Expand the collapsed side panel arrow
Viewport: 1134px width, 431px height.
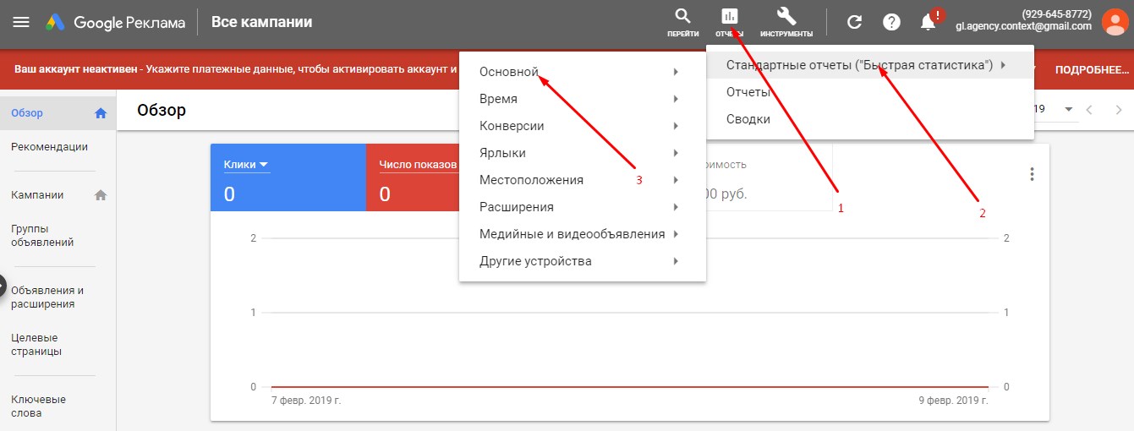coord(3,286)
